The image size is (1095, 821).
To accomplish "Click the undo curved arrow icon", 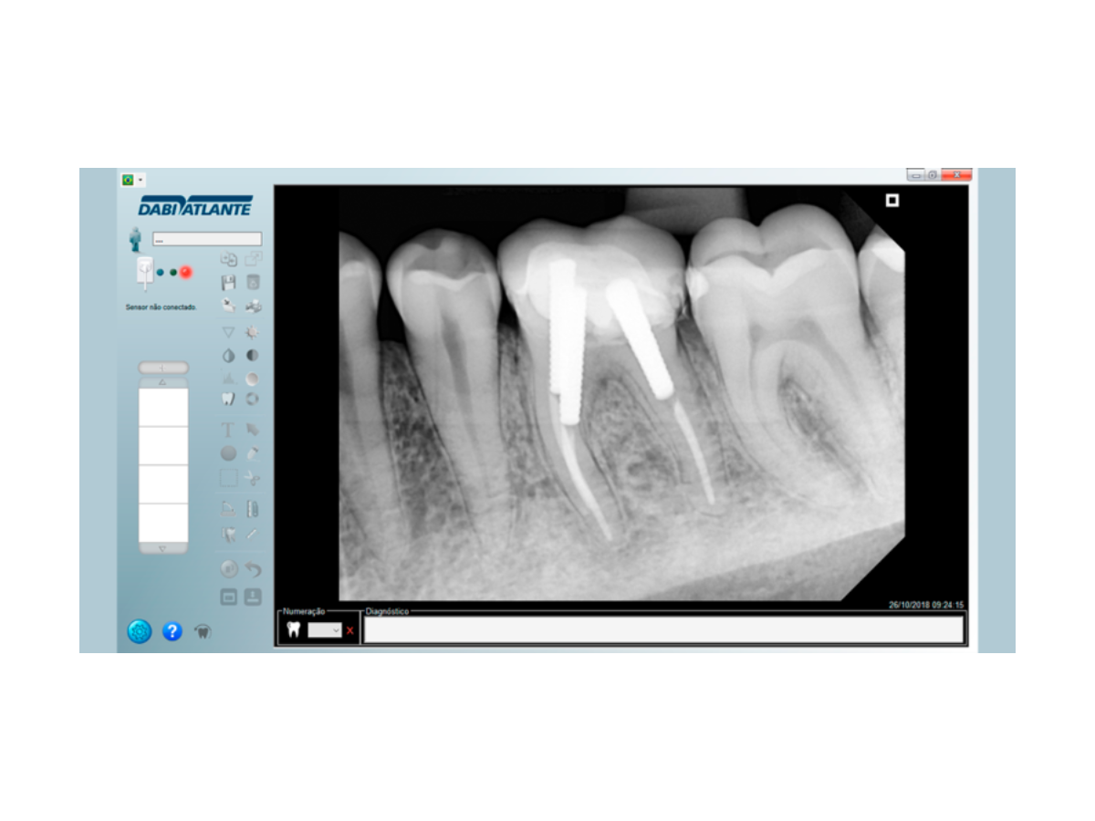I will 253,569.
